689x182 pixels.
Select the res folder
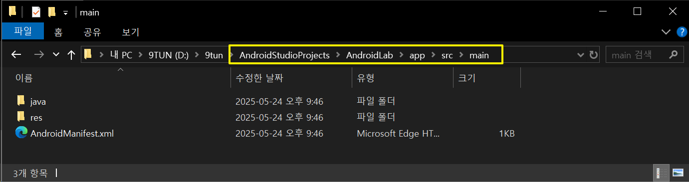[36, 118]
